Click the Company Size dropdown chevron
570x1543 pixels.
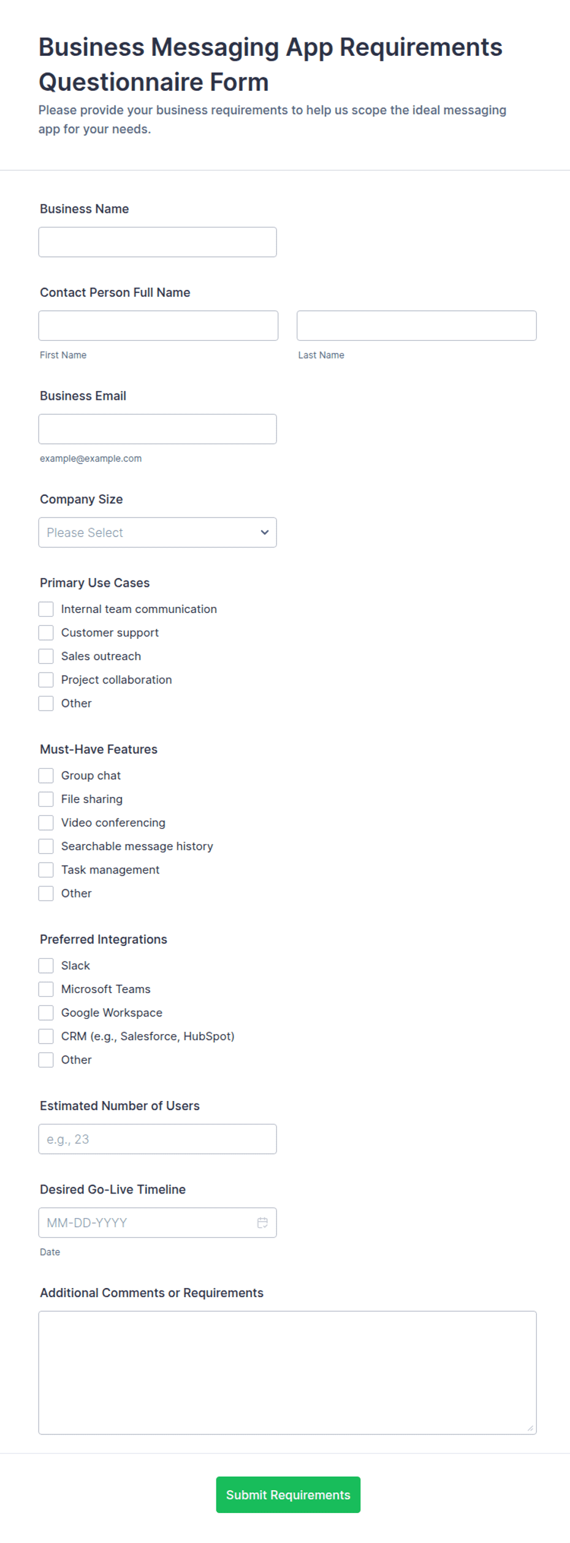tap(265, 532)
